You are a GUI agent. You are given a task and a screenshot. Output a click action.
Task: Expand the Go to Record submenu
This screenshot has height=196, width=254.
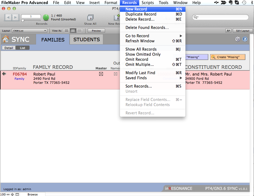click(153, 36)
